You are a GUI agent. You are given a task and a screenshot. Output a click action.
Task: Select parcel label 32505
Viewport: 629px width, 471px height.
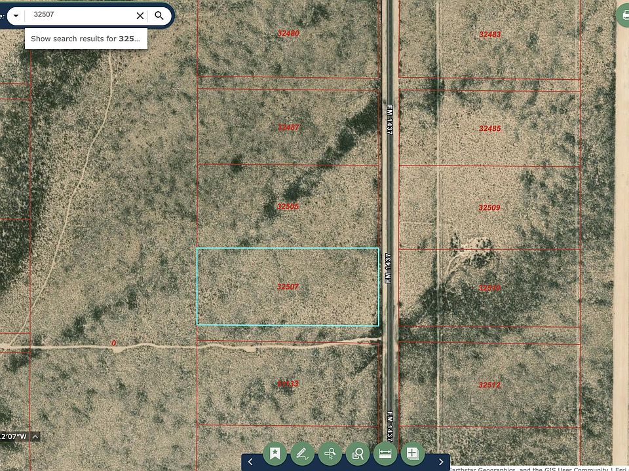288,206
